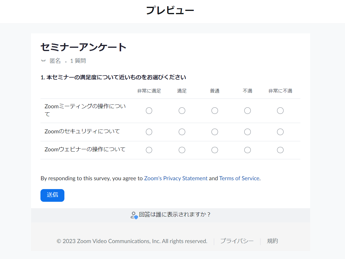Select 非常に満足 for Zoomウェビナーの操作について
This screenshot has width=345, height=259.
[x=149, y=150]
